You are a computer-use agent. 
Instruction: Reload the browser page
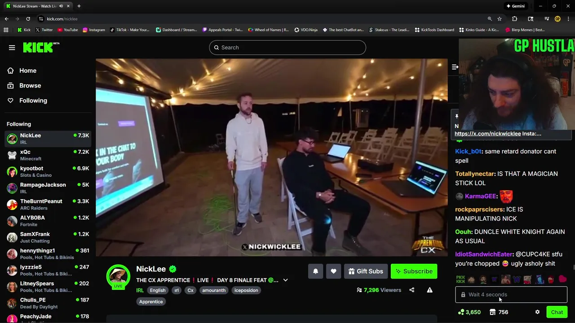(28, 19)
